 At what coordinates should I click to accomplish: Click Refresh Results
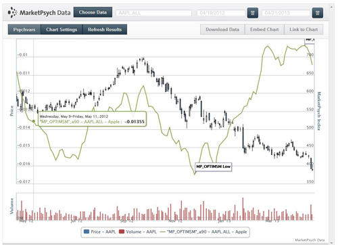coord(105,30)
